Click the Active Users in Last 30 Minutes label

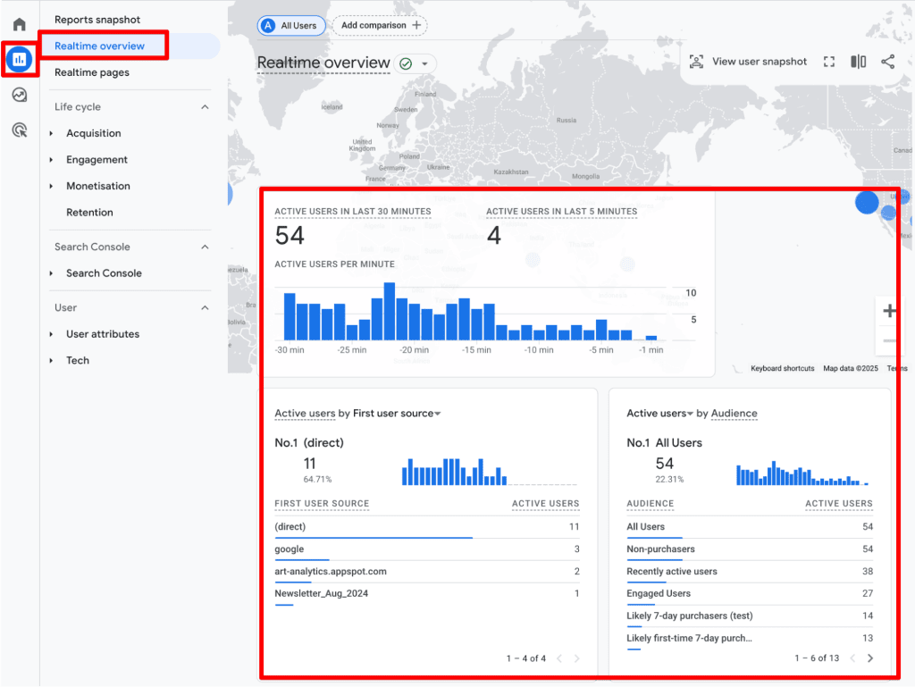coord(352,211)
